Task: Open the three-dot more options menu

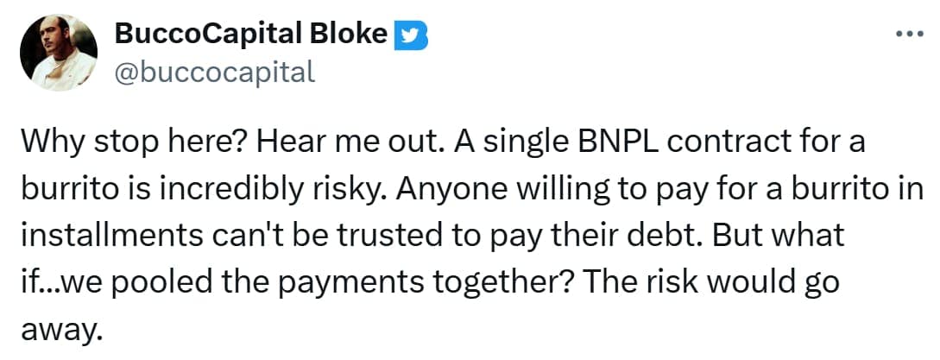Action: tap(910, 34)
